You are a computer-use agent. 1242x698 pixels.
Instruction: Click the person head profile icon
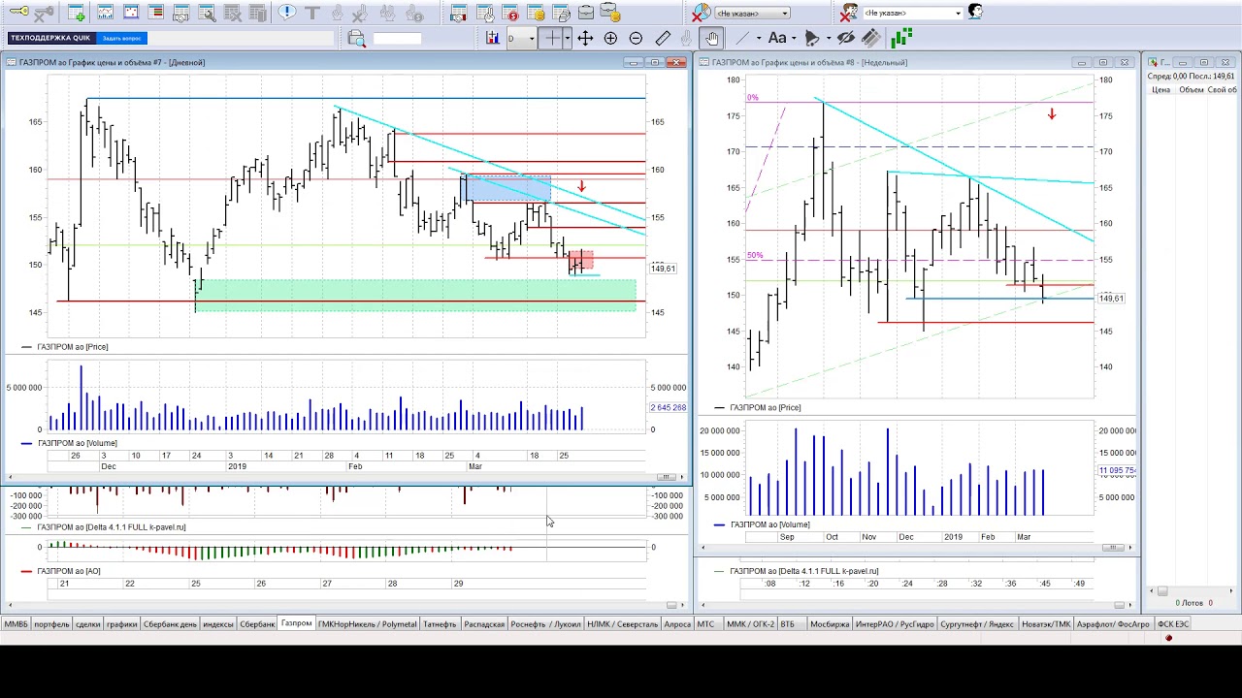(x=975, y=12)
